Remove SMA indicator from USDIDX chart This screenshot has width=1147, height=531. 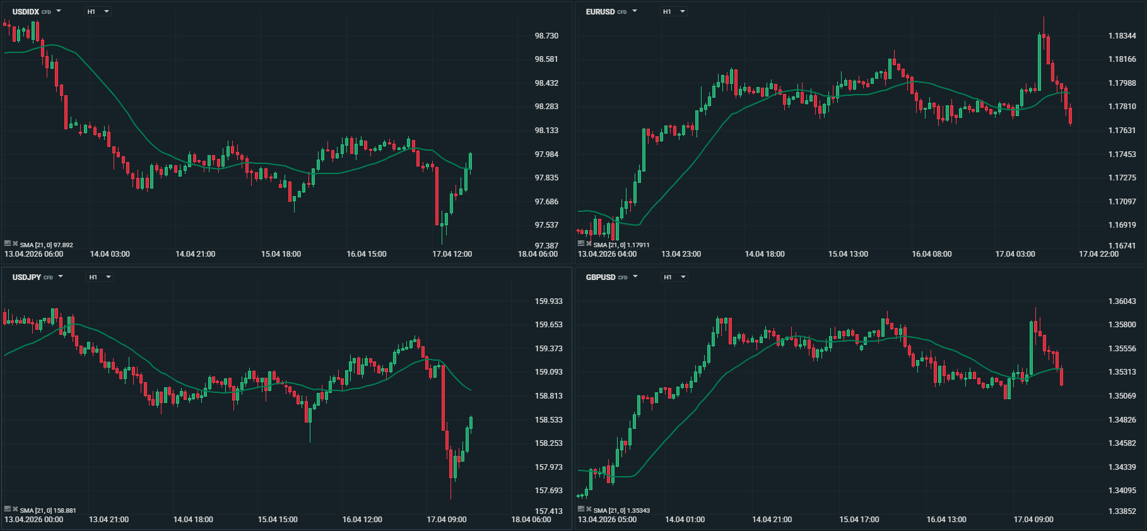point(15,243)
